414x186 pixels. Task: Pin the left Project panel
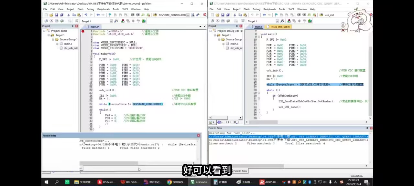[x=73, y=26]
